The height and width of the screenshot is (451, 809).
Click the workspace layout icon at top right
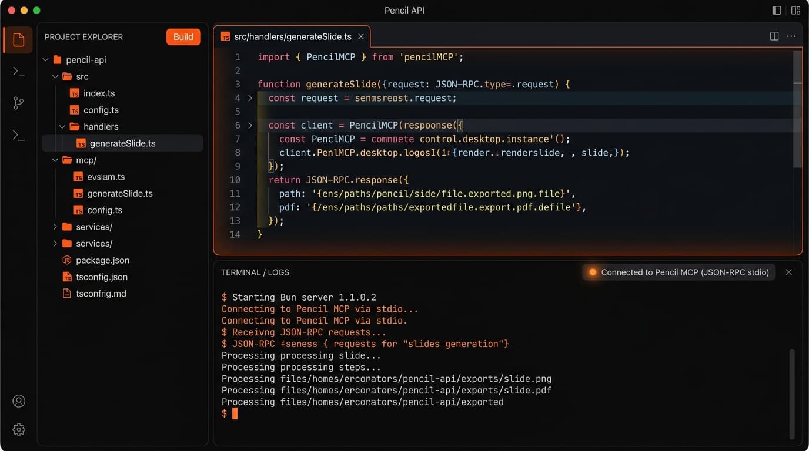(795, 10)
